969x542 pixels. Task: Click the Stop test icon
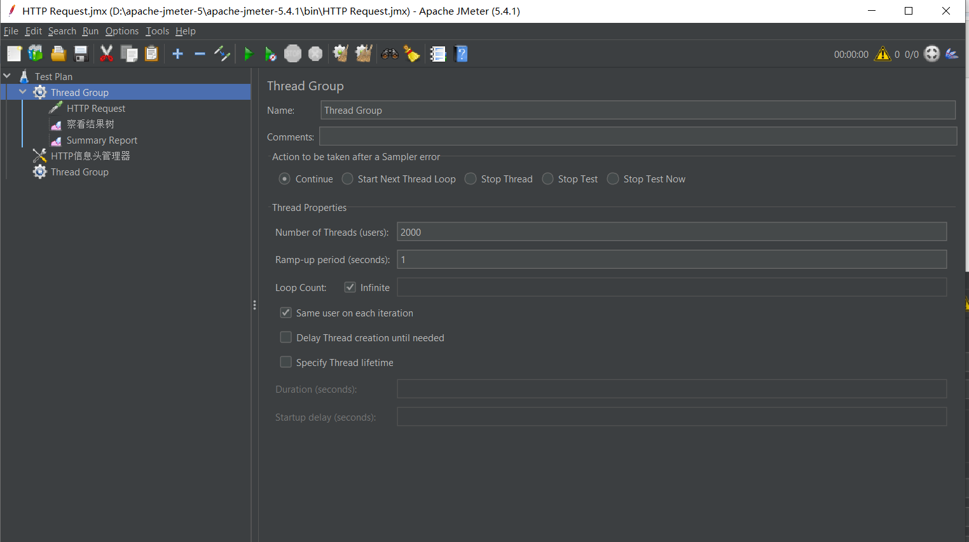coord(292,54)
